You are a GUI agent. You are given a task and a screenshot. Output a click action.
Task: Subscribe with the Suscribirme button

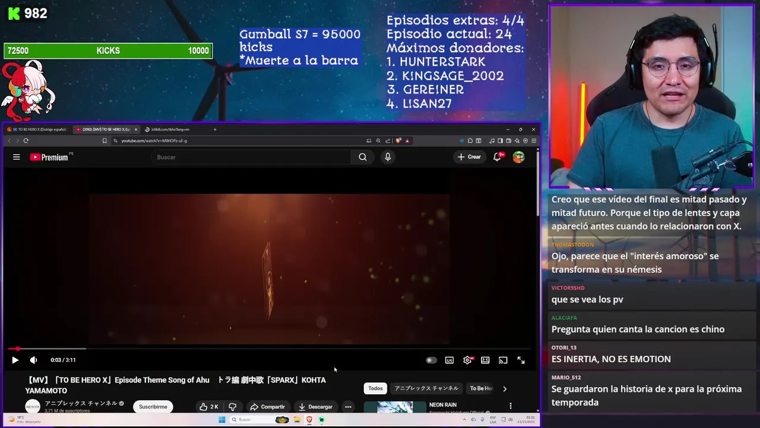(x=153, y=407)
